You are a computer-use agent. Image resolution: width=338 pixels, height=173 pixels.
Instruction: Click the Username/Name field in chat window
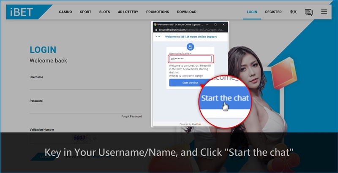pos(190,59)
